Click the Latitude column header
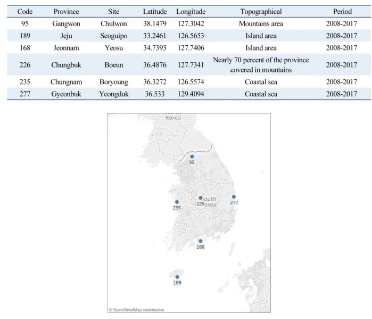Screen dimensions: 372x319 (155, 11)
